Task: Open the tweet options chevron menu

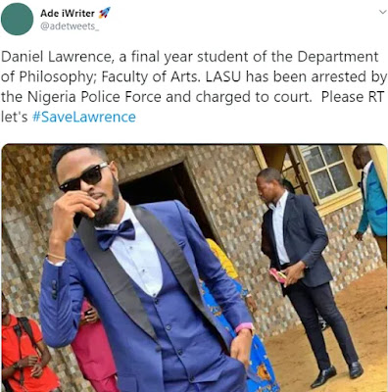Action: (x=382, y=12)
